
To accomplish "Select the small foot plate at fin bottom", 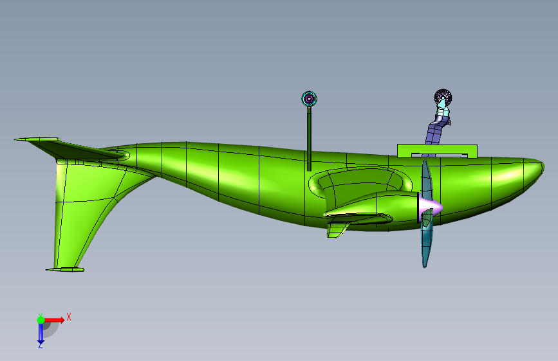I will [x=65, y=270].
